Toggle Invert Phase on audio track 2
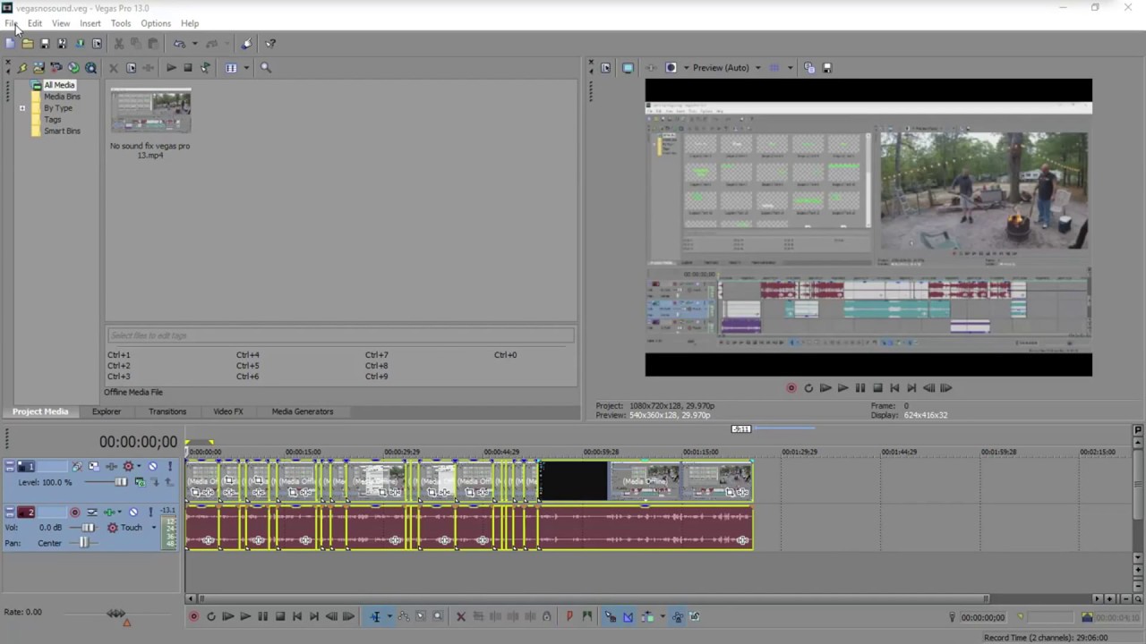This screenshot has width=1146, height=644. click(x=91, y=513)
